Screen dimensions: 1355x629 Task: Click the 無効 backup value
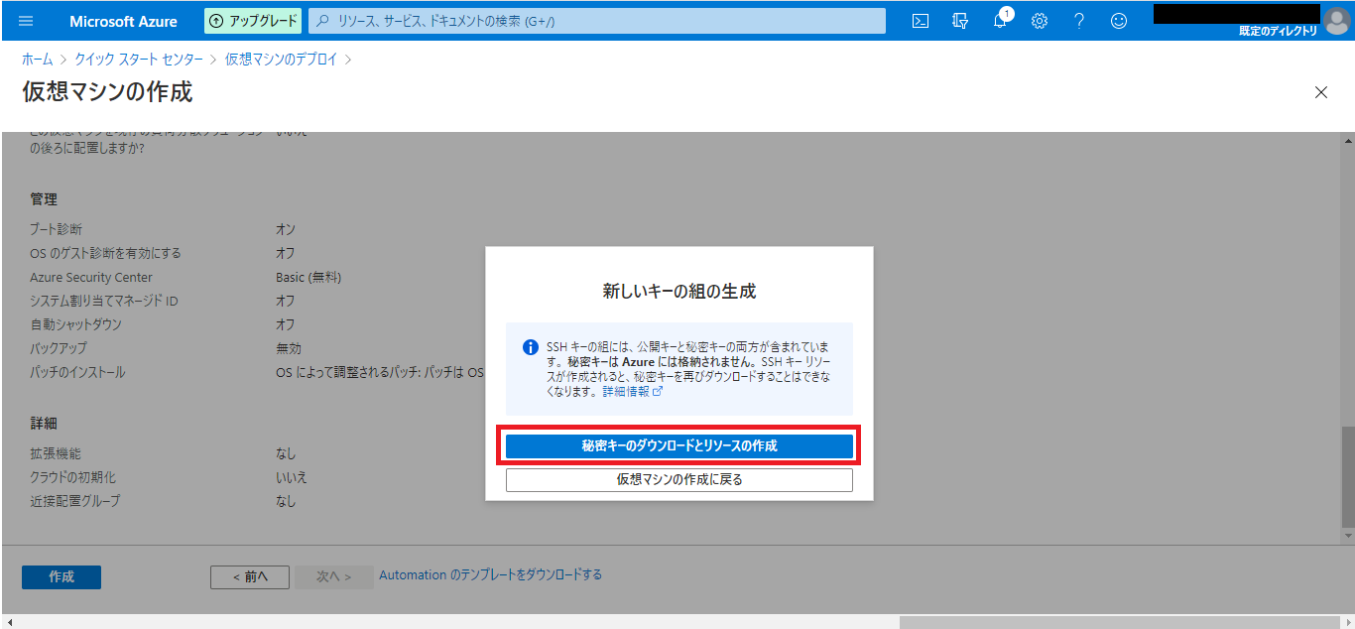coord(289,348)
